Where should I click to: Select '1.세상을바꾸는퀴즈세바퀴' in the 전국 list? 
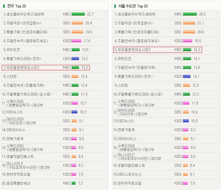24,14
